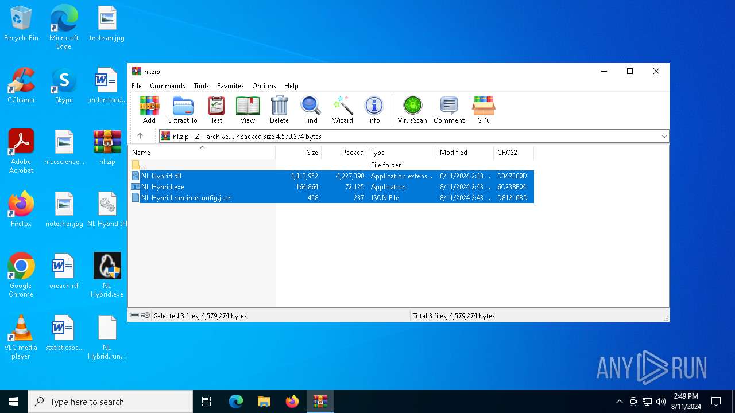
Task: Select Google Chrome desktop shortcut
Action: pyautogui.click(x=21, y=275)
